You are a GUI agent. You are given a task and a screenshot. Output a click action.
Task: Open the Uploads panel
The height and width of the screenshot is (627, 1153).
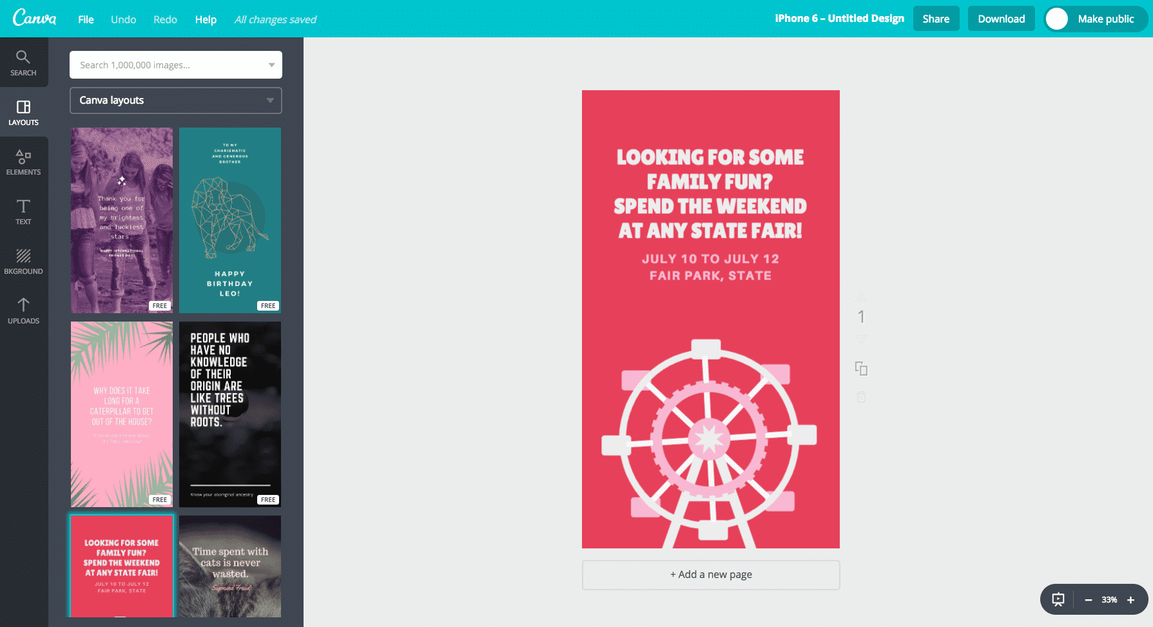pos(23,311)
